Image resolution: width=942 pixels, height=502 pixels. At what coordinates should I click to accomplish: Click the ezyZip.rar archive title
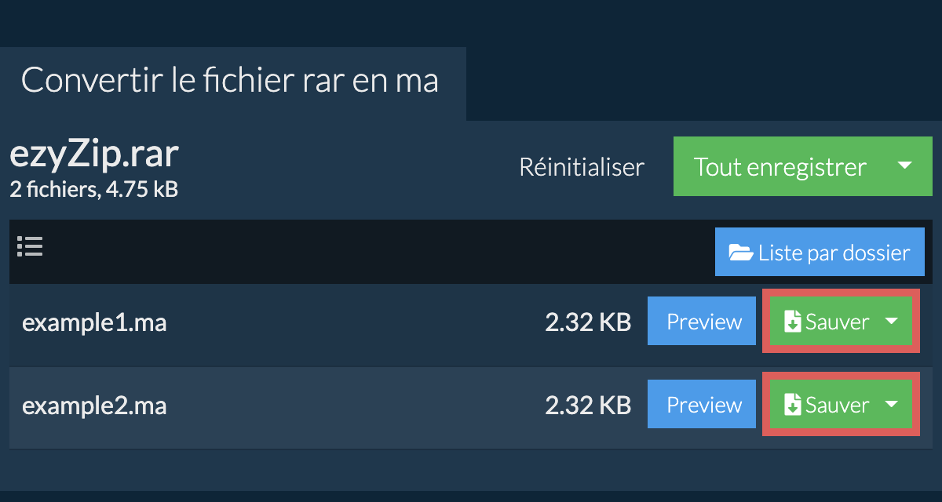[x=94, y=155]
